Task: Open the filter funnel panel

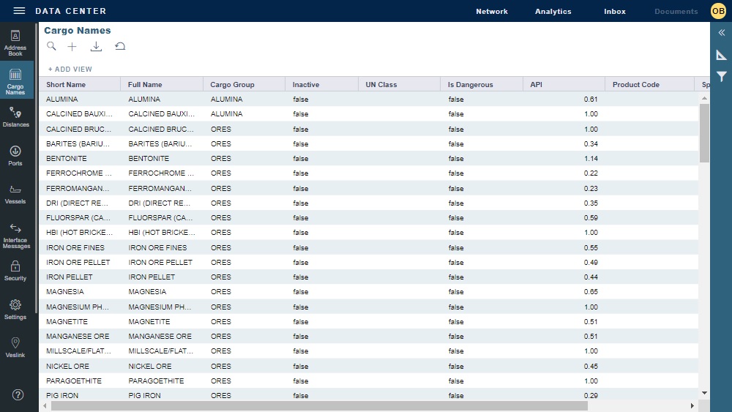Action: tap(721, 76)
